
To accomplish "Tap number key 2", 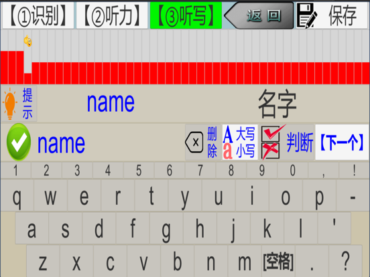I will (x=46, y=171).
